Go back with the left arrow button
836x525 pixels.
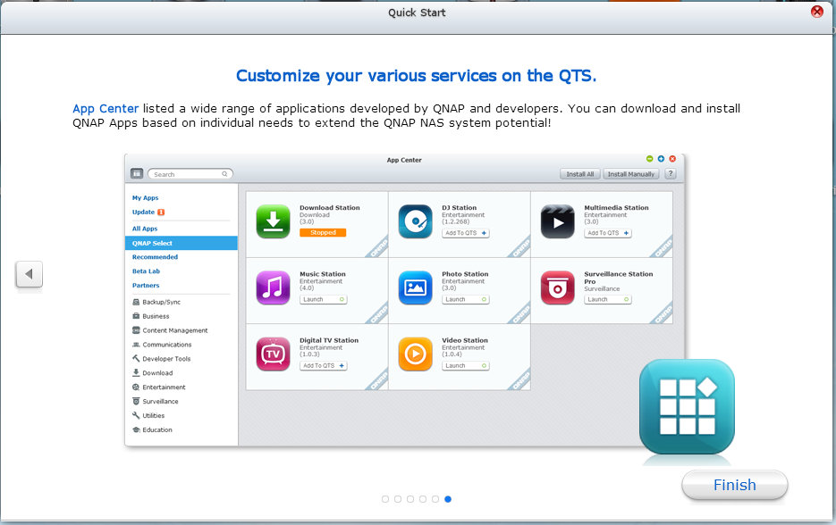29,274
